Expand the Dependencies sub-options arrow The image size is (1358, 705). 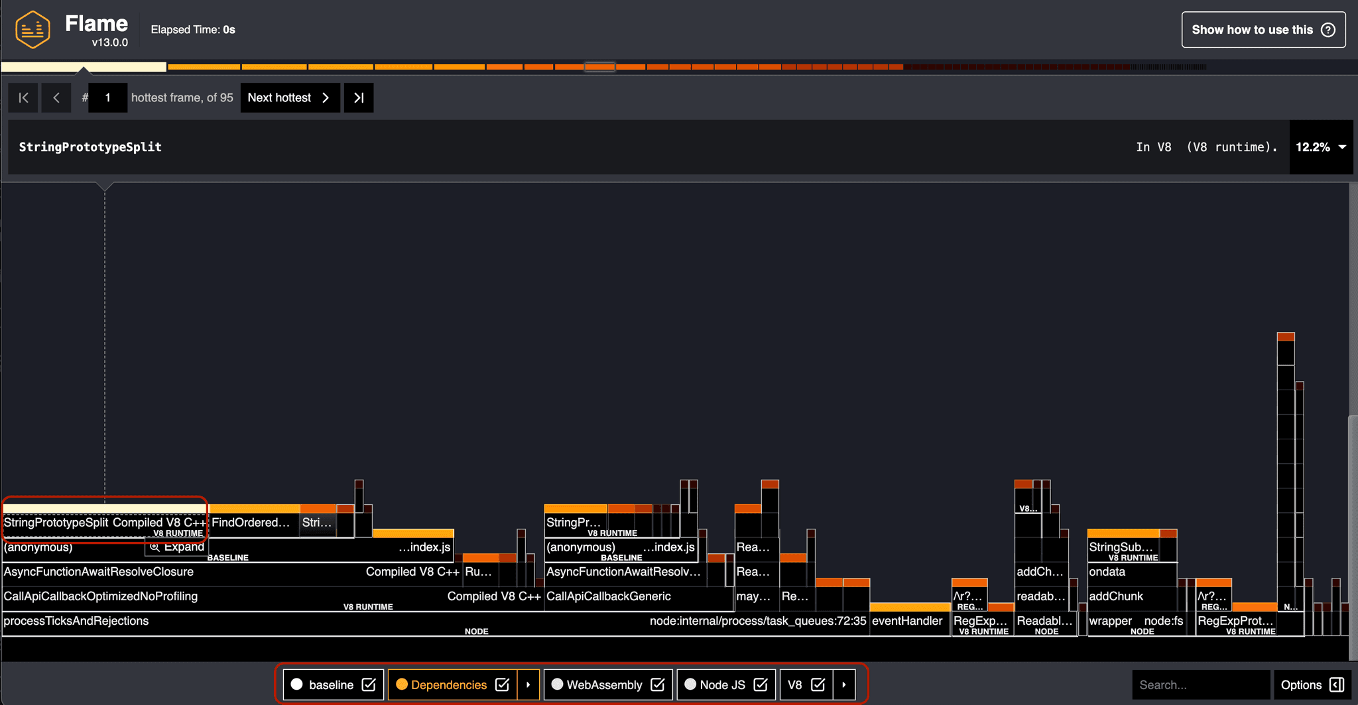tap(528, 684)
